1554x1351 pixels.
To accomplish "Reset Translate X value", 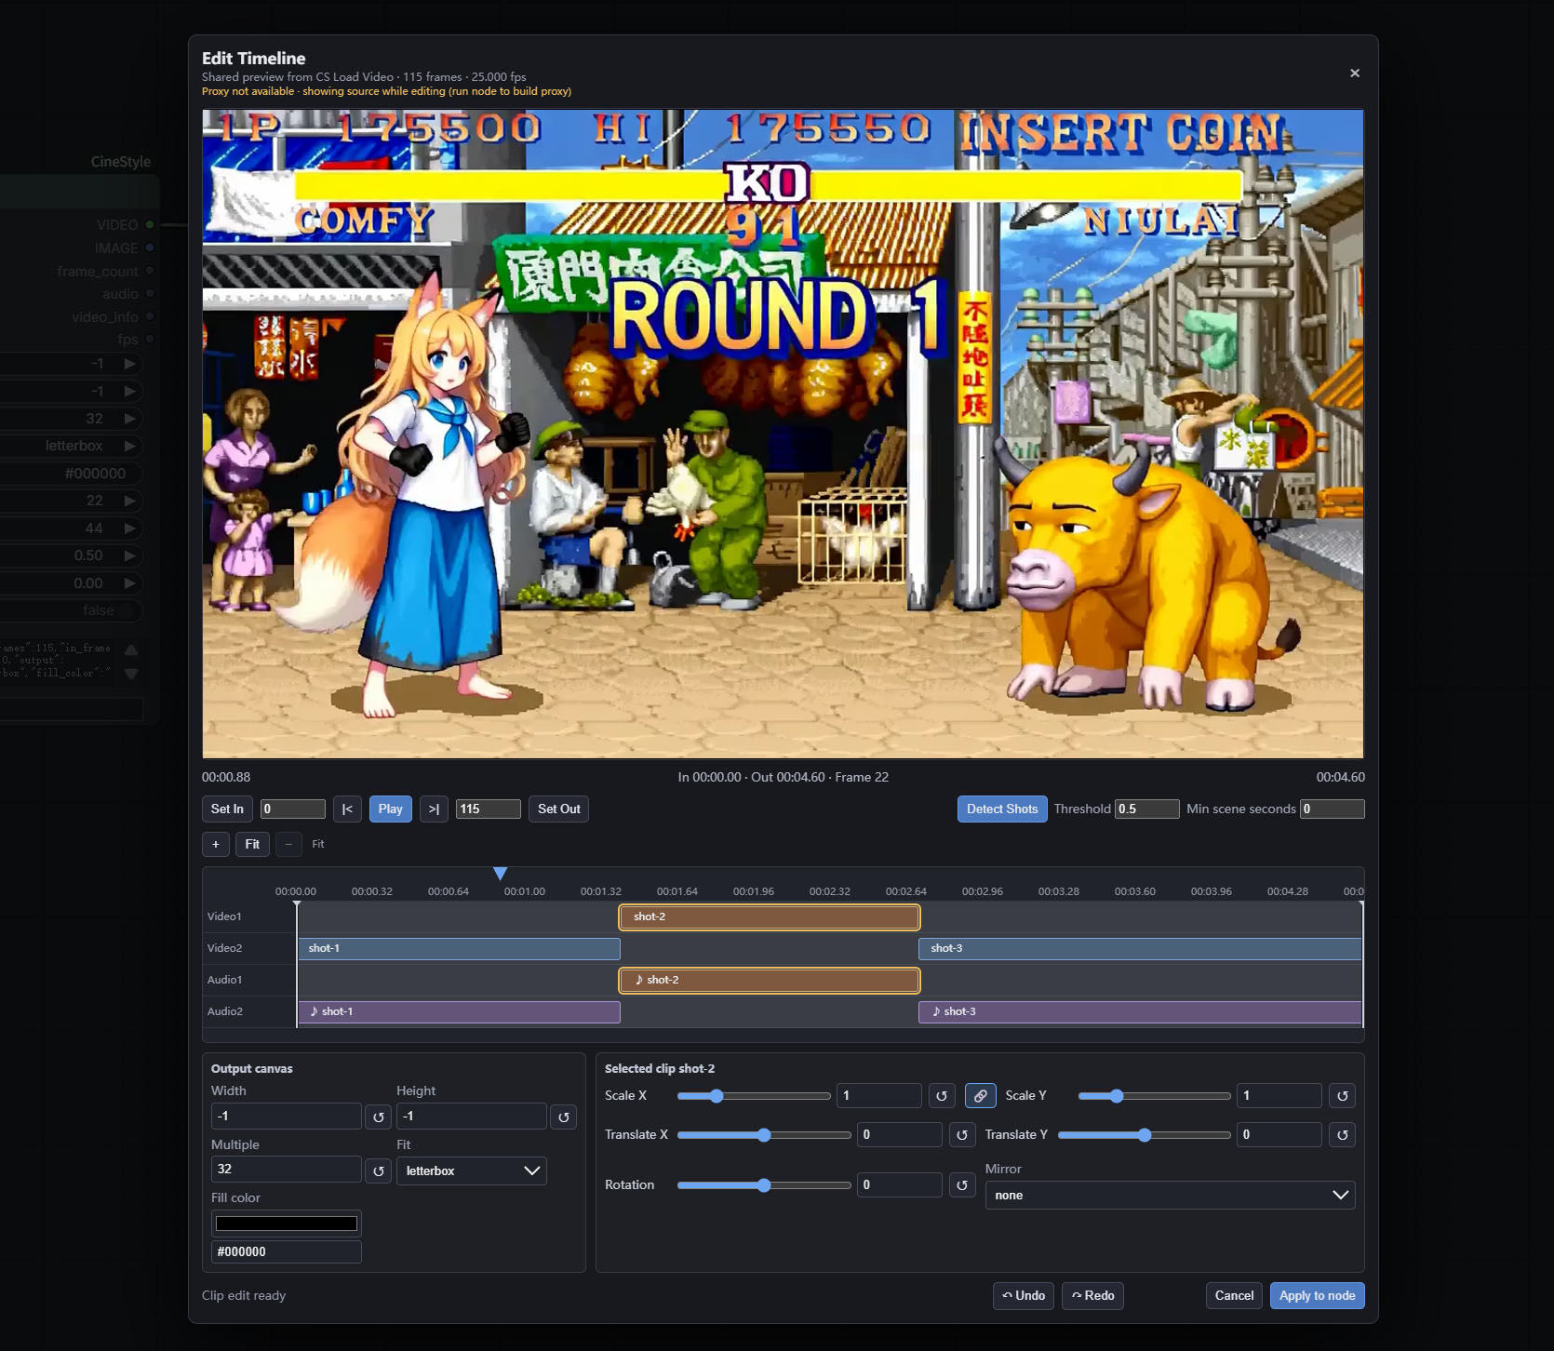I will tap(962, 1135).
